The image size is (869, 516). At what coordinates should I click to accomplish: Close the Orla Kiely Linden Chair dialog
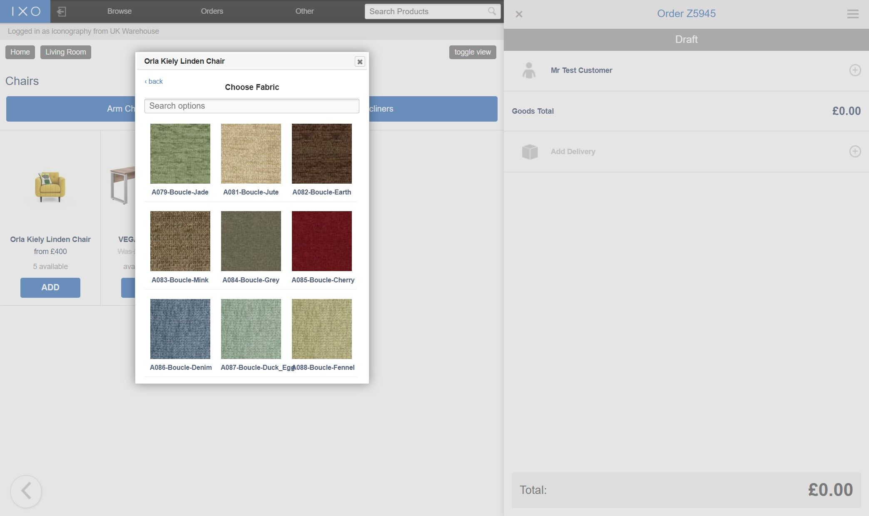360,62
